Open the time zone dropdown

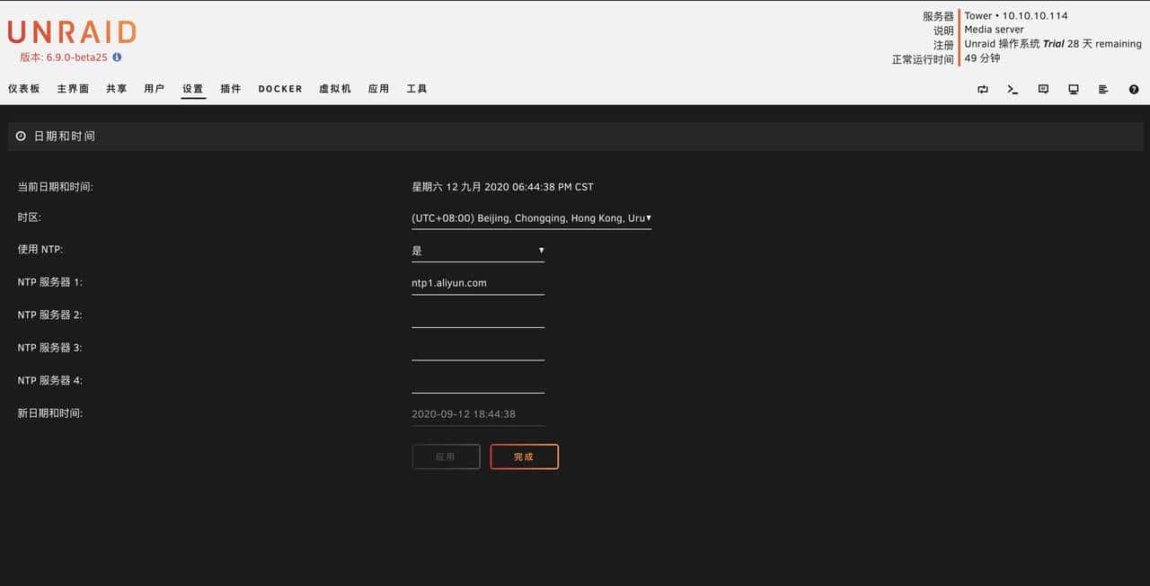531,218
